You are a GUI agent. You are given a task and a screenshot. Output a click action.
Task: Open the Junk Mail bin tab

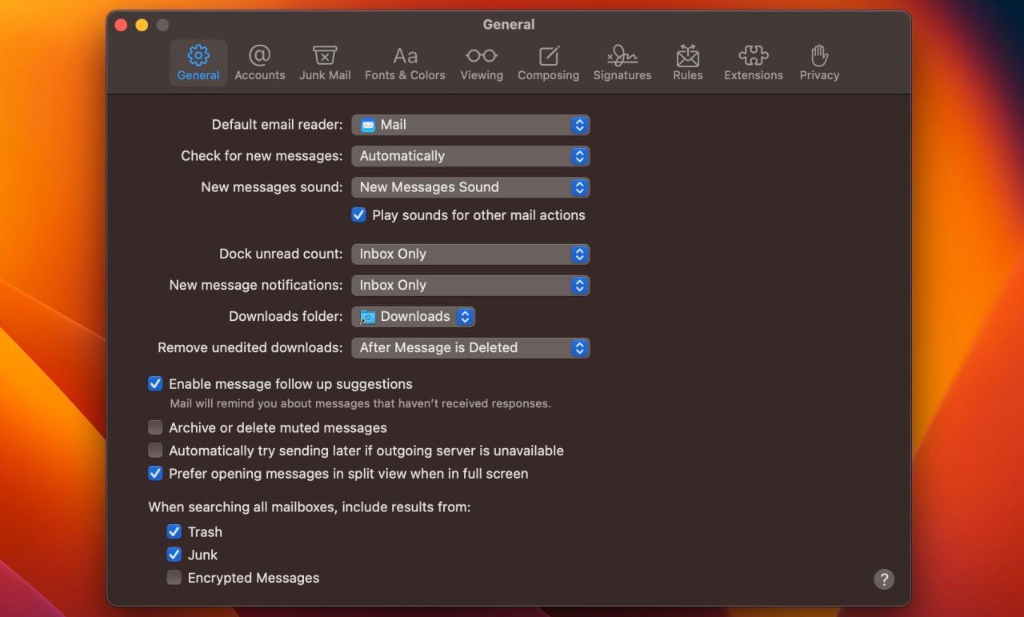(x=325, y=62)
